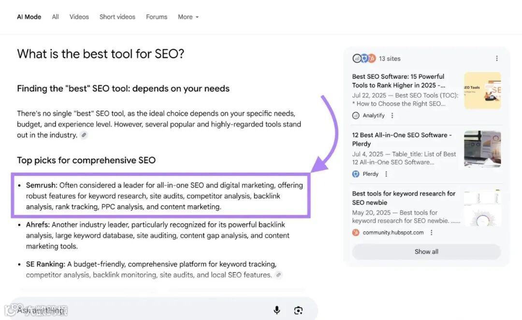
Task: Click the '13 sites' label
Action: pos(390,58)
